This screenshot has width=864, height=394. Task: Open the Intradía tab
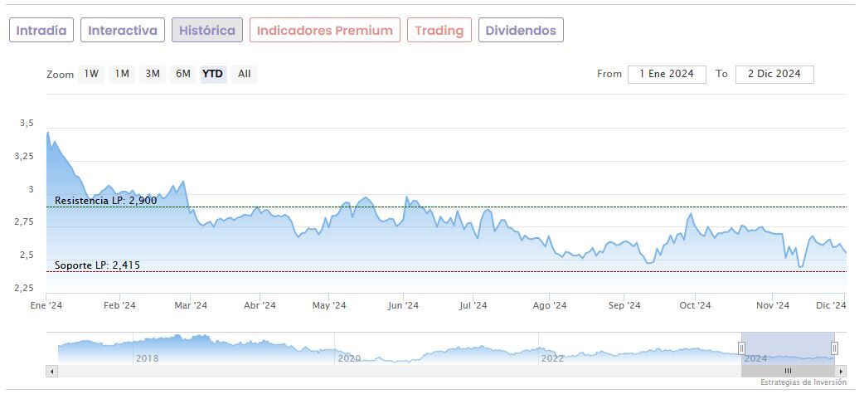point(41,31)
